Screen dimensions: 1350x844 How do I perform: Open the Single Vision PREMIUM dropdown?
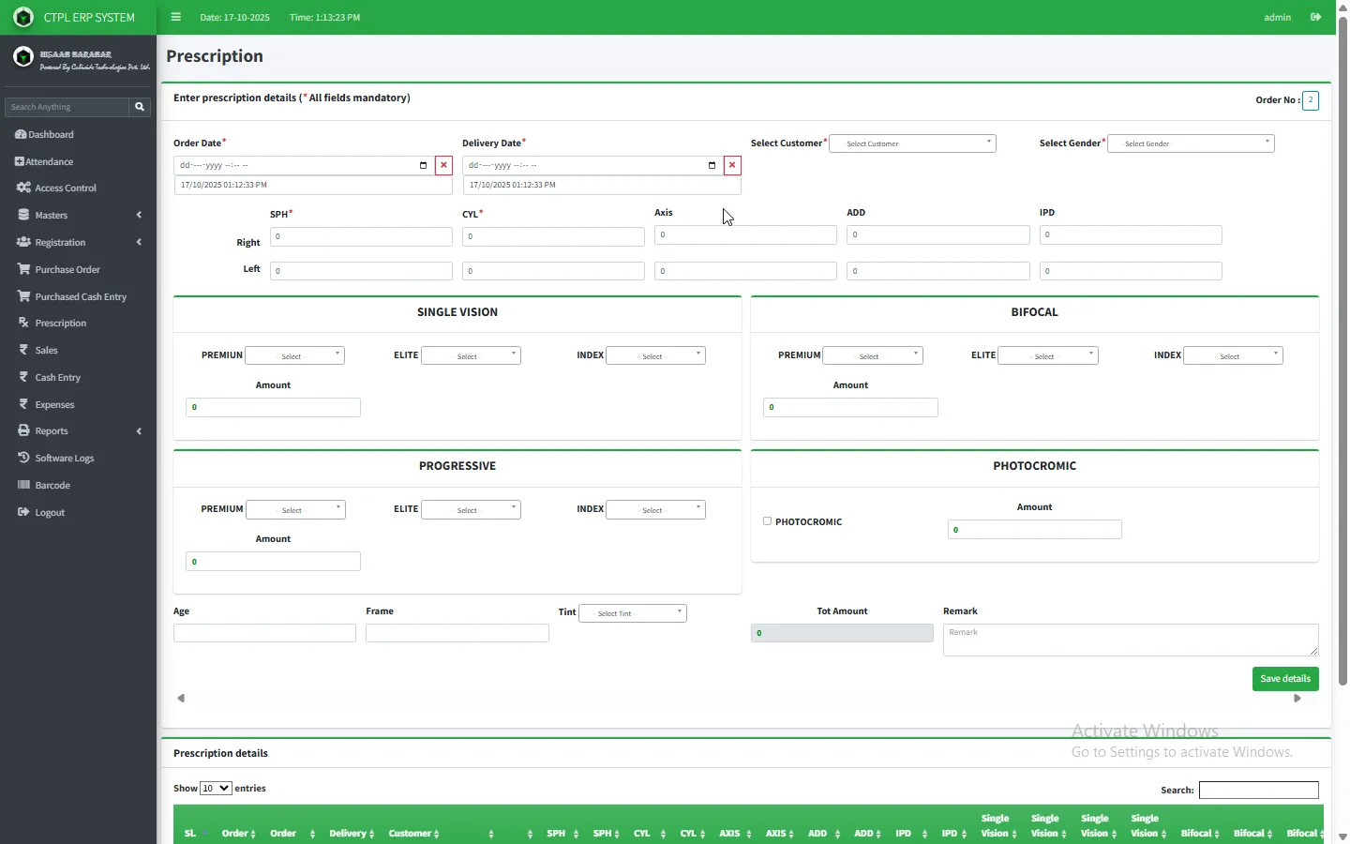[295, 356]
